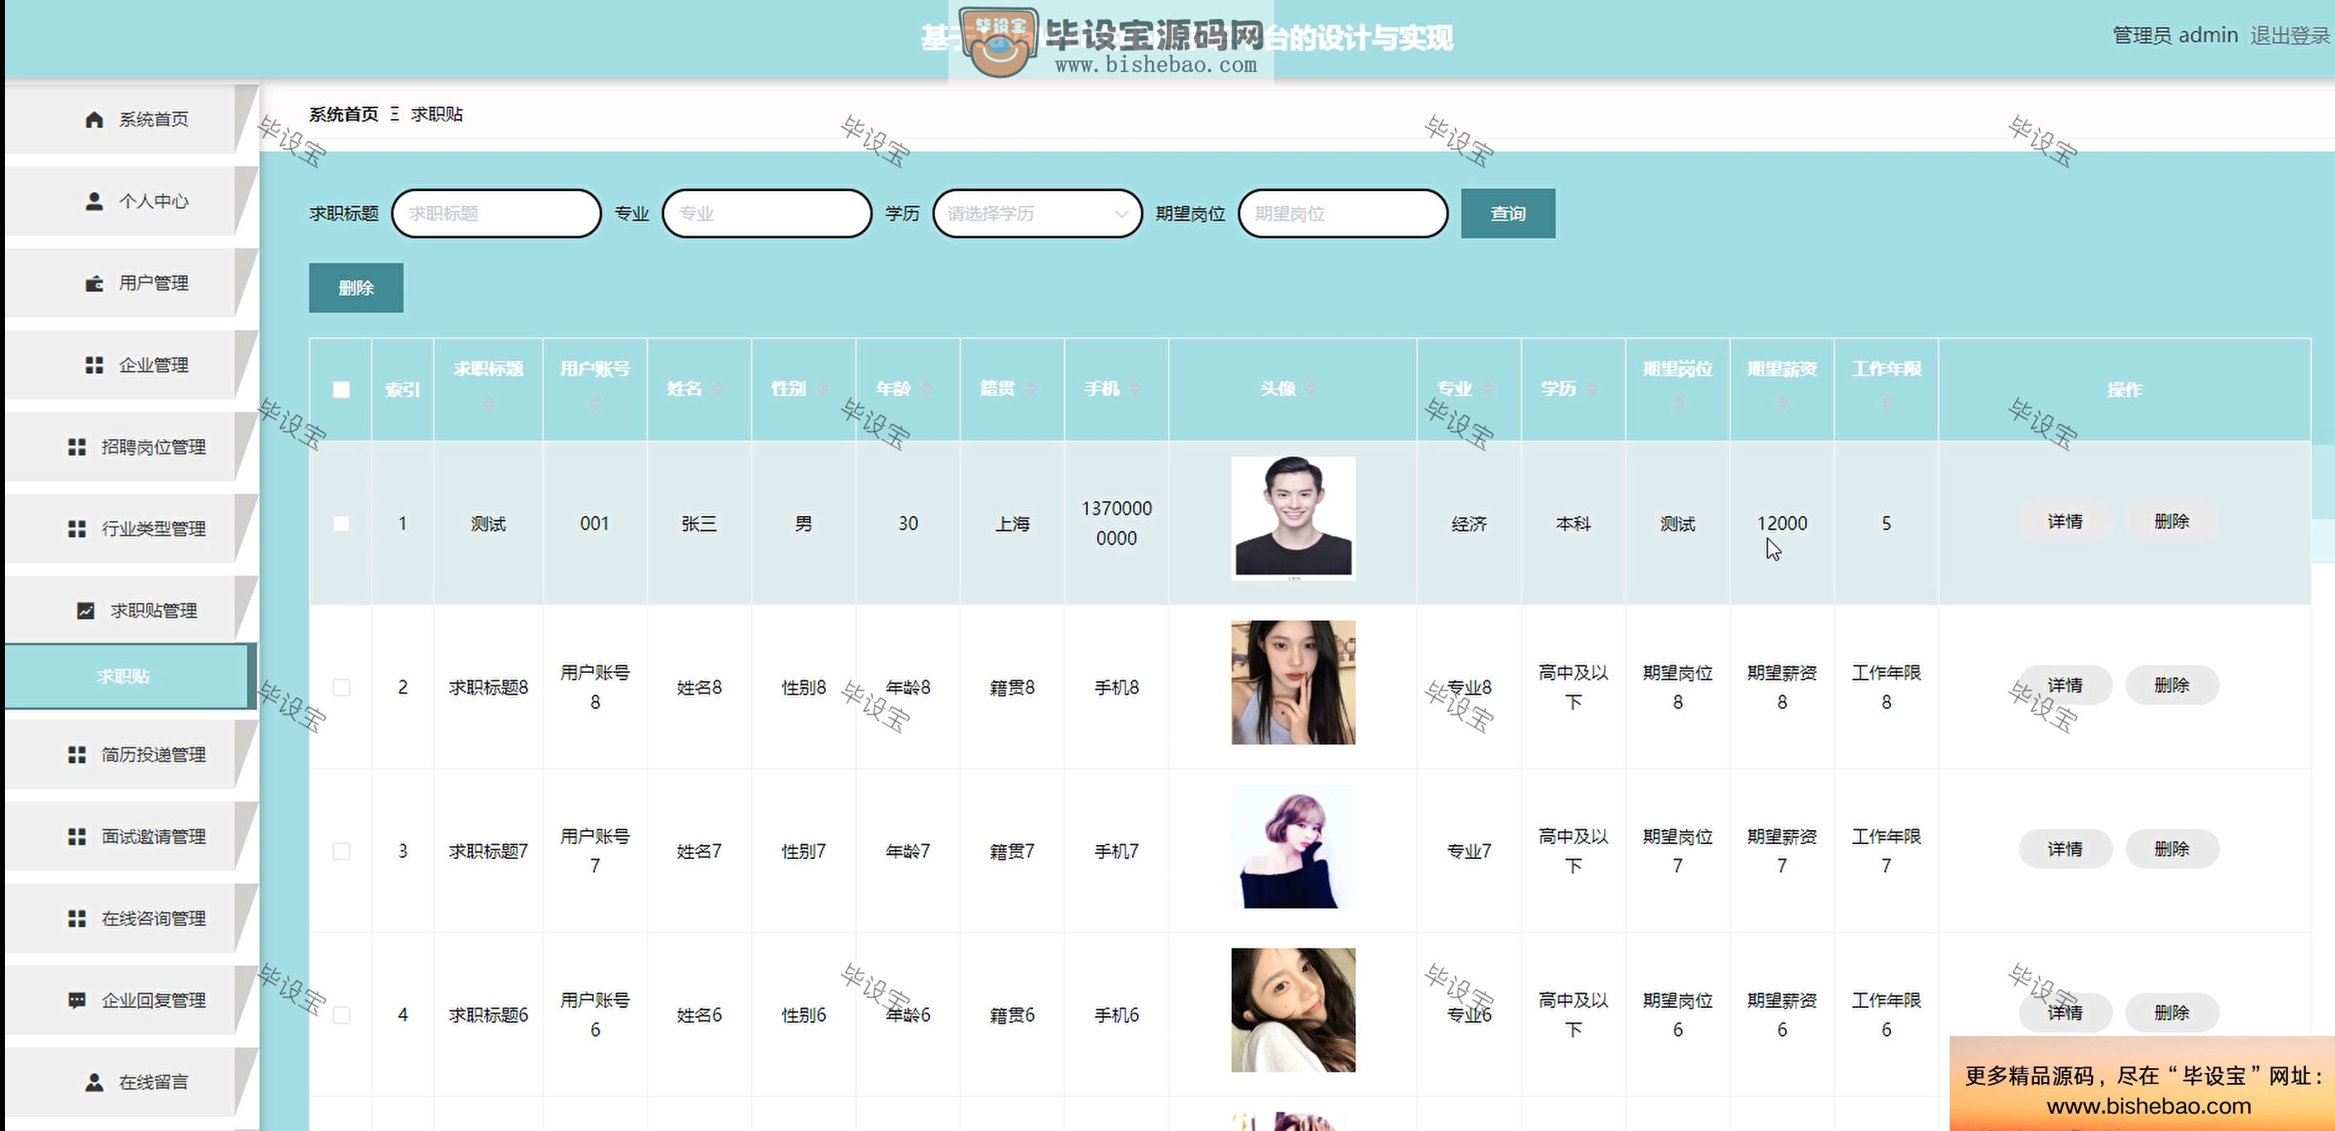Image resolution: width=2335 pixels, height=1131 pixels.
Task: Open 企业管理 in the sidebar
Action: (131, 365)
